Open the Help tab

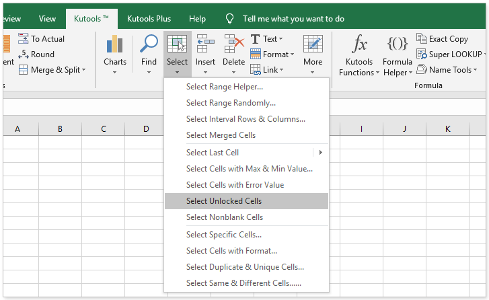[197, 19]
